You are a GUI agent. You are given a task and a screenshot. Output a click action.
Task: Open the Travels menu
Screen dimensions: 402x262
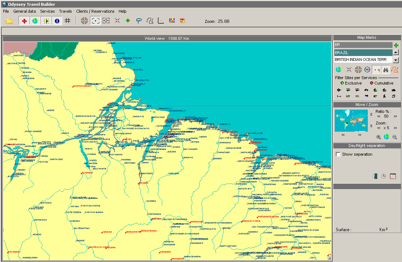pos(65,11)
